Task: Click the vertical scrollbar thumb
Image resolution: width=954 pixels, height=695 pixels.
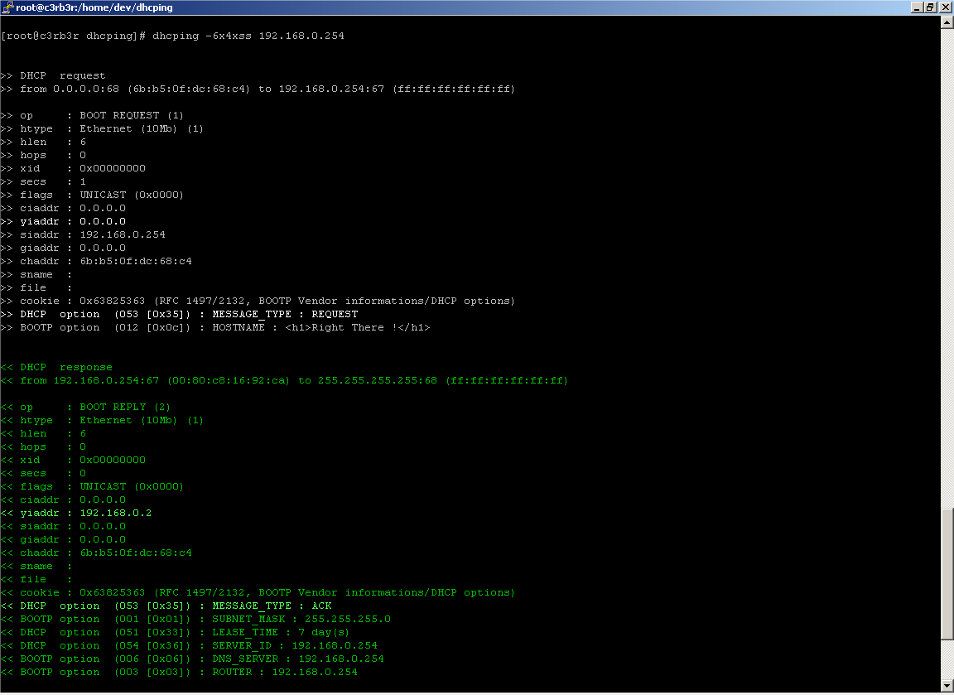Action: 947,573
